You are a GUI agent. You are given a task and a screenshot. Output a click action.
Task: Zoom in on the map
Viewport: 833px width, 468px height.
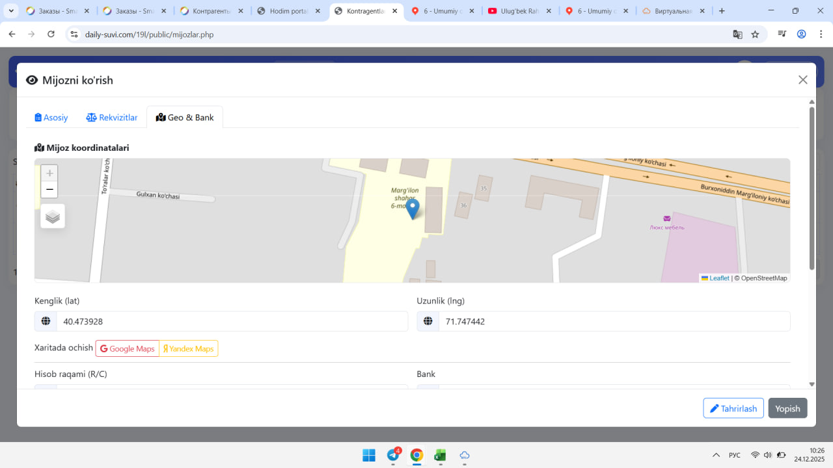[49, 174]
